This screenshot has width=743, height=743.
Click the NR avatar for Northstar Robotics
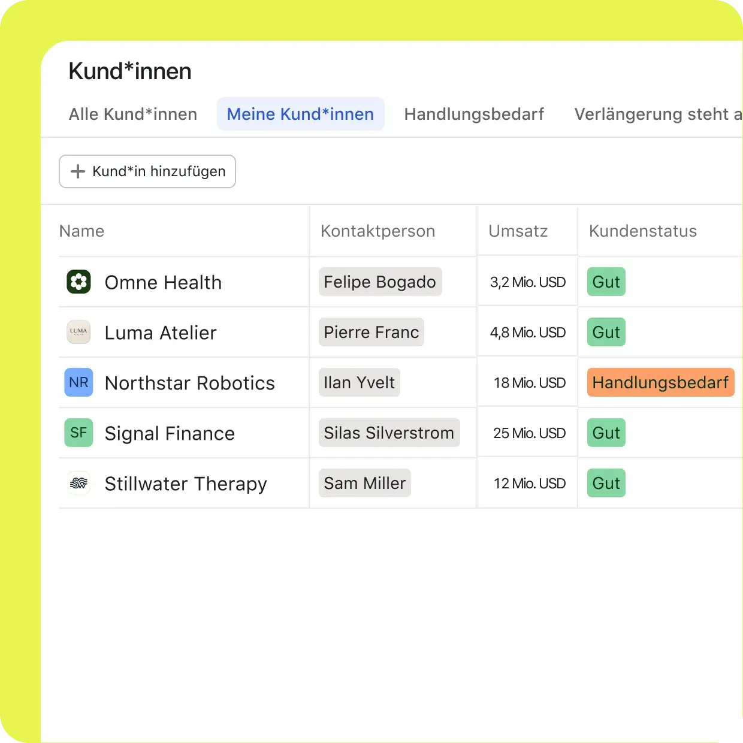click(x=78, y=382)
